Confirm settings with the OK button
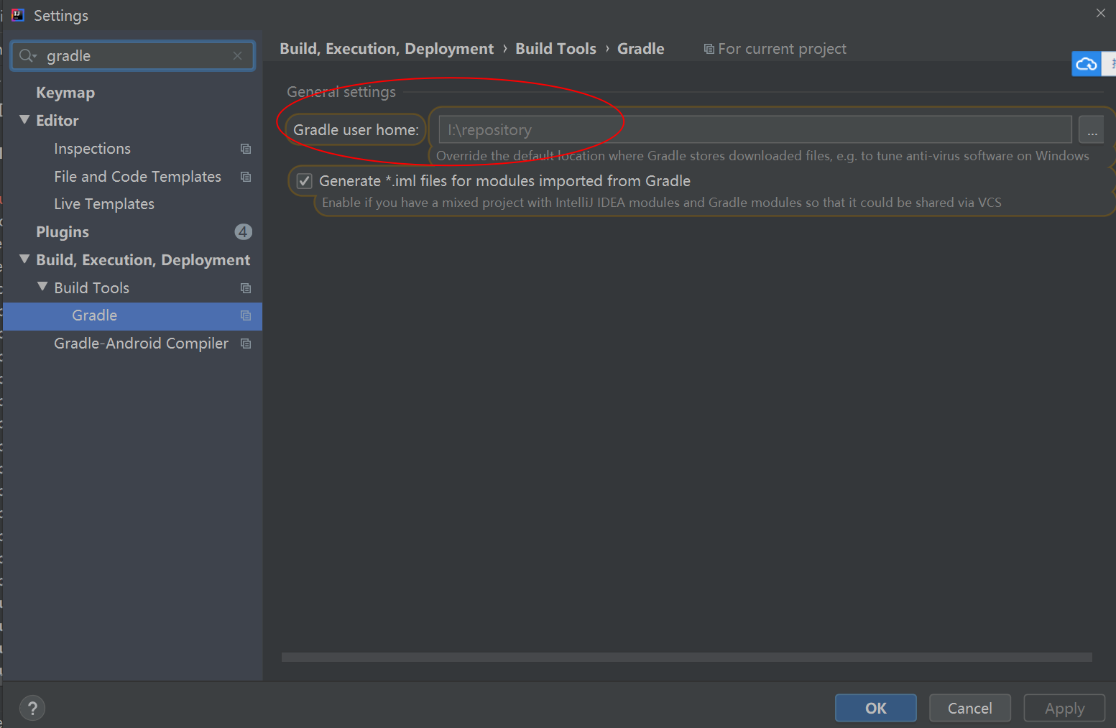 [875, 708]
